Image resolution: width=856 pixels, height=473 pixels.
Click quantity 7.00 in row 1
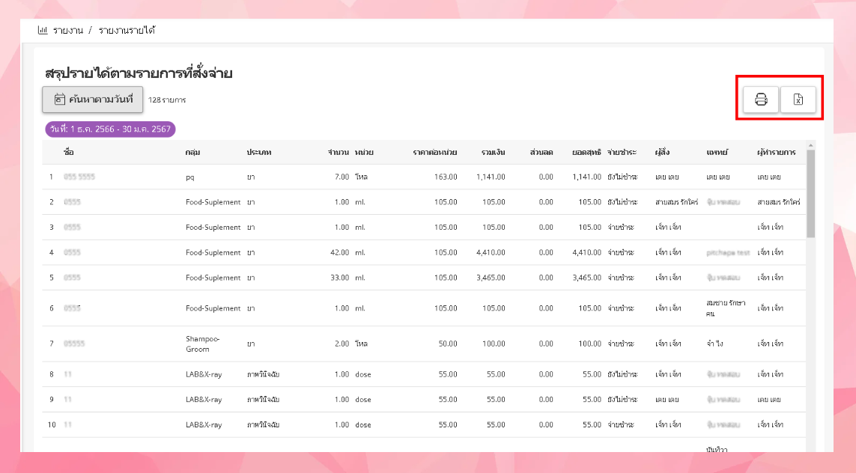point(342,177)
